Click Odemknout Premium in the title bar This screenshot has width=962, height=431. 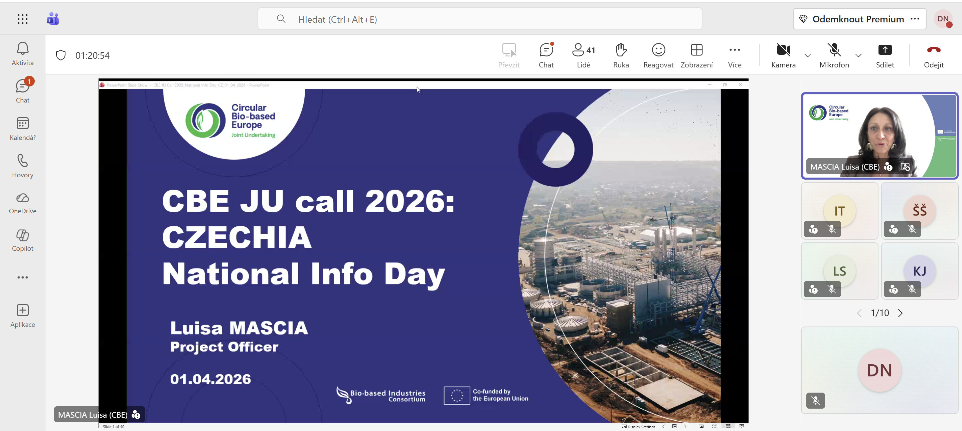pos(858,19)
